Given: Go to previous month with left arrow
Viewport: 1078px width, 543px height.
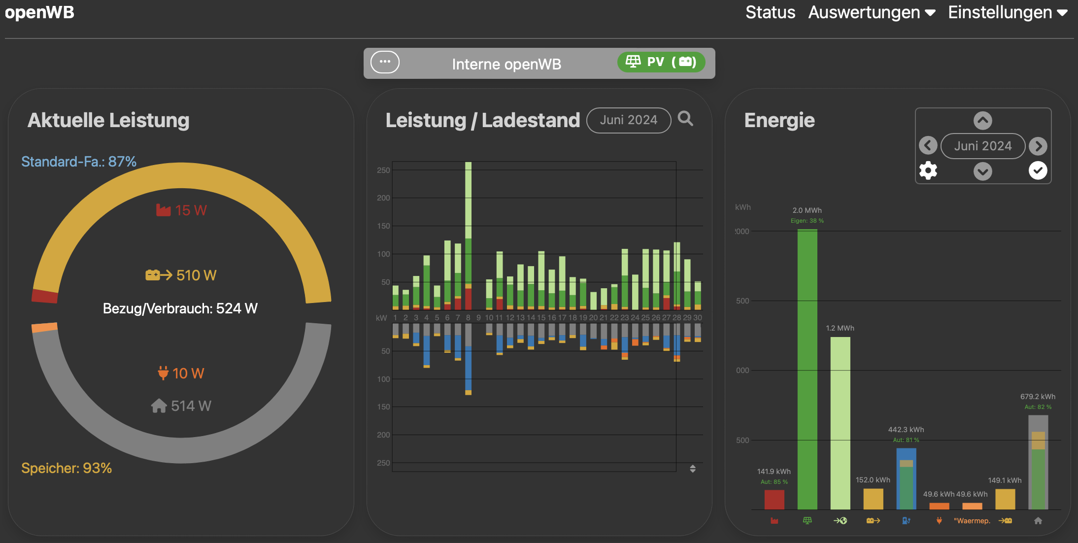Looking at the screenshot, I should coord(928,145).
